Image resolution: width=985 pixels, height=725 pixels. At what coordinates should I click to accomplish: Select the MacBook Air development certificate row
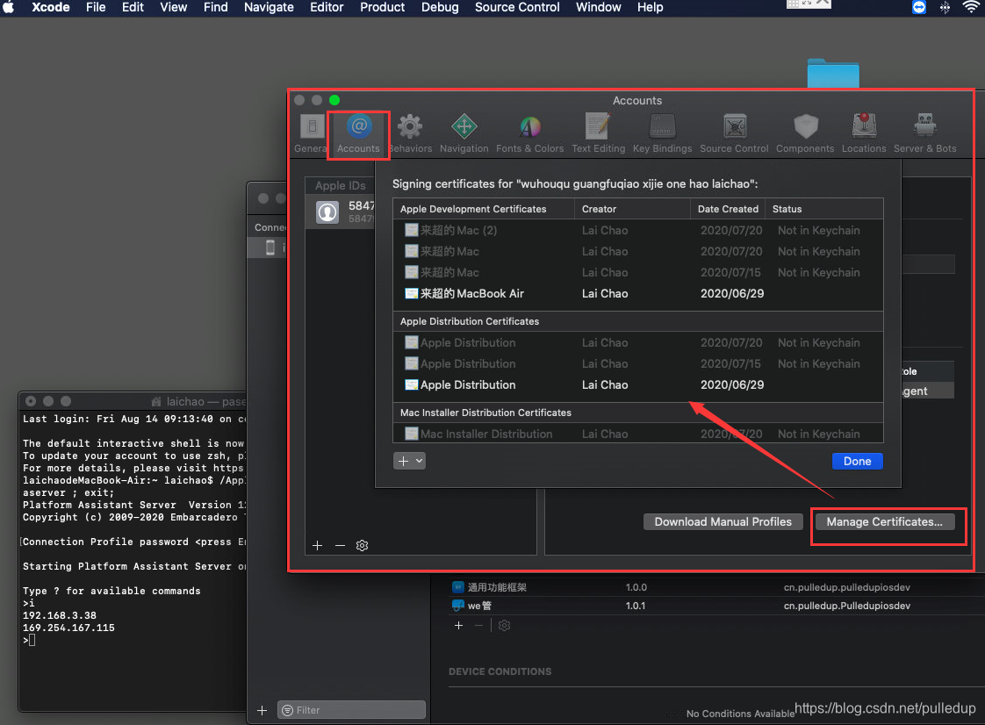pyautogui.click(x=637, y=293)
